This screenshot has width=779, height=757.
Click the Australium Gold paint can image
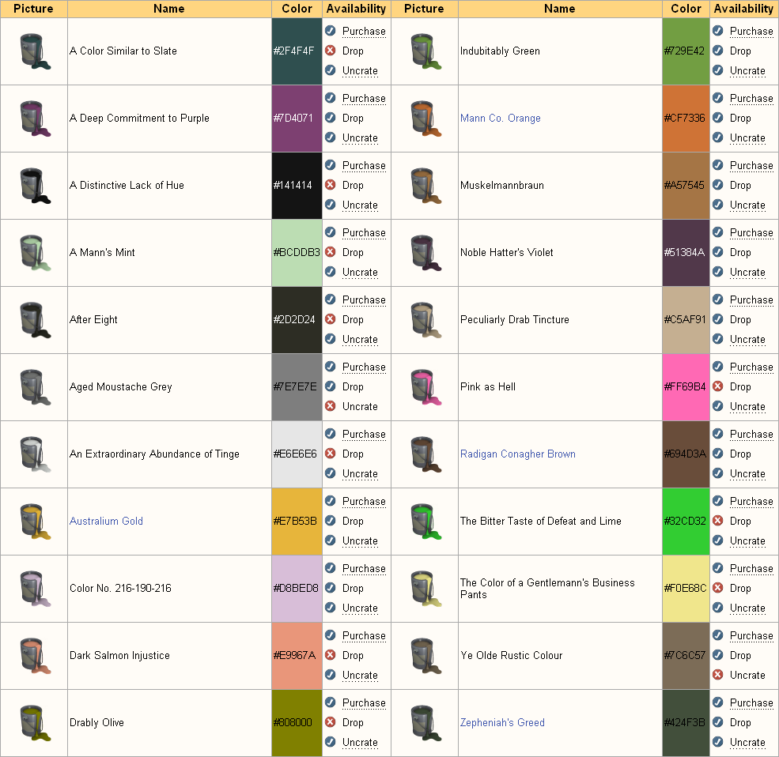point(34,522)
